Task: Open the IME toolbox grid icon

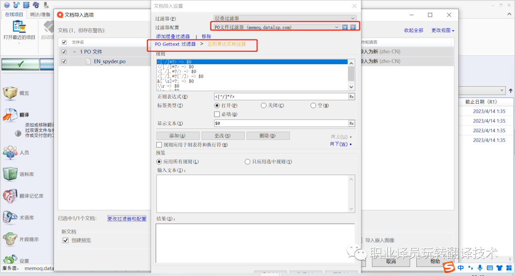Action: 509,268
